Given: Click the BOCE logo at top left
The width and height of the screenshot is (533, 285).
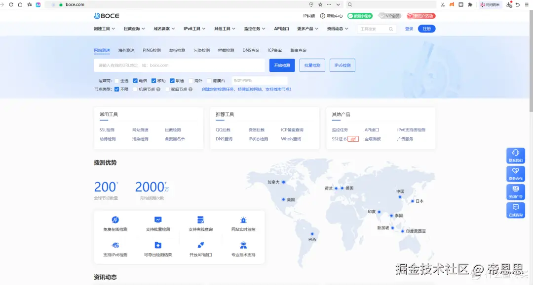Looking at the screenshot, I should 106,15.
